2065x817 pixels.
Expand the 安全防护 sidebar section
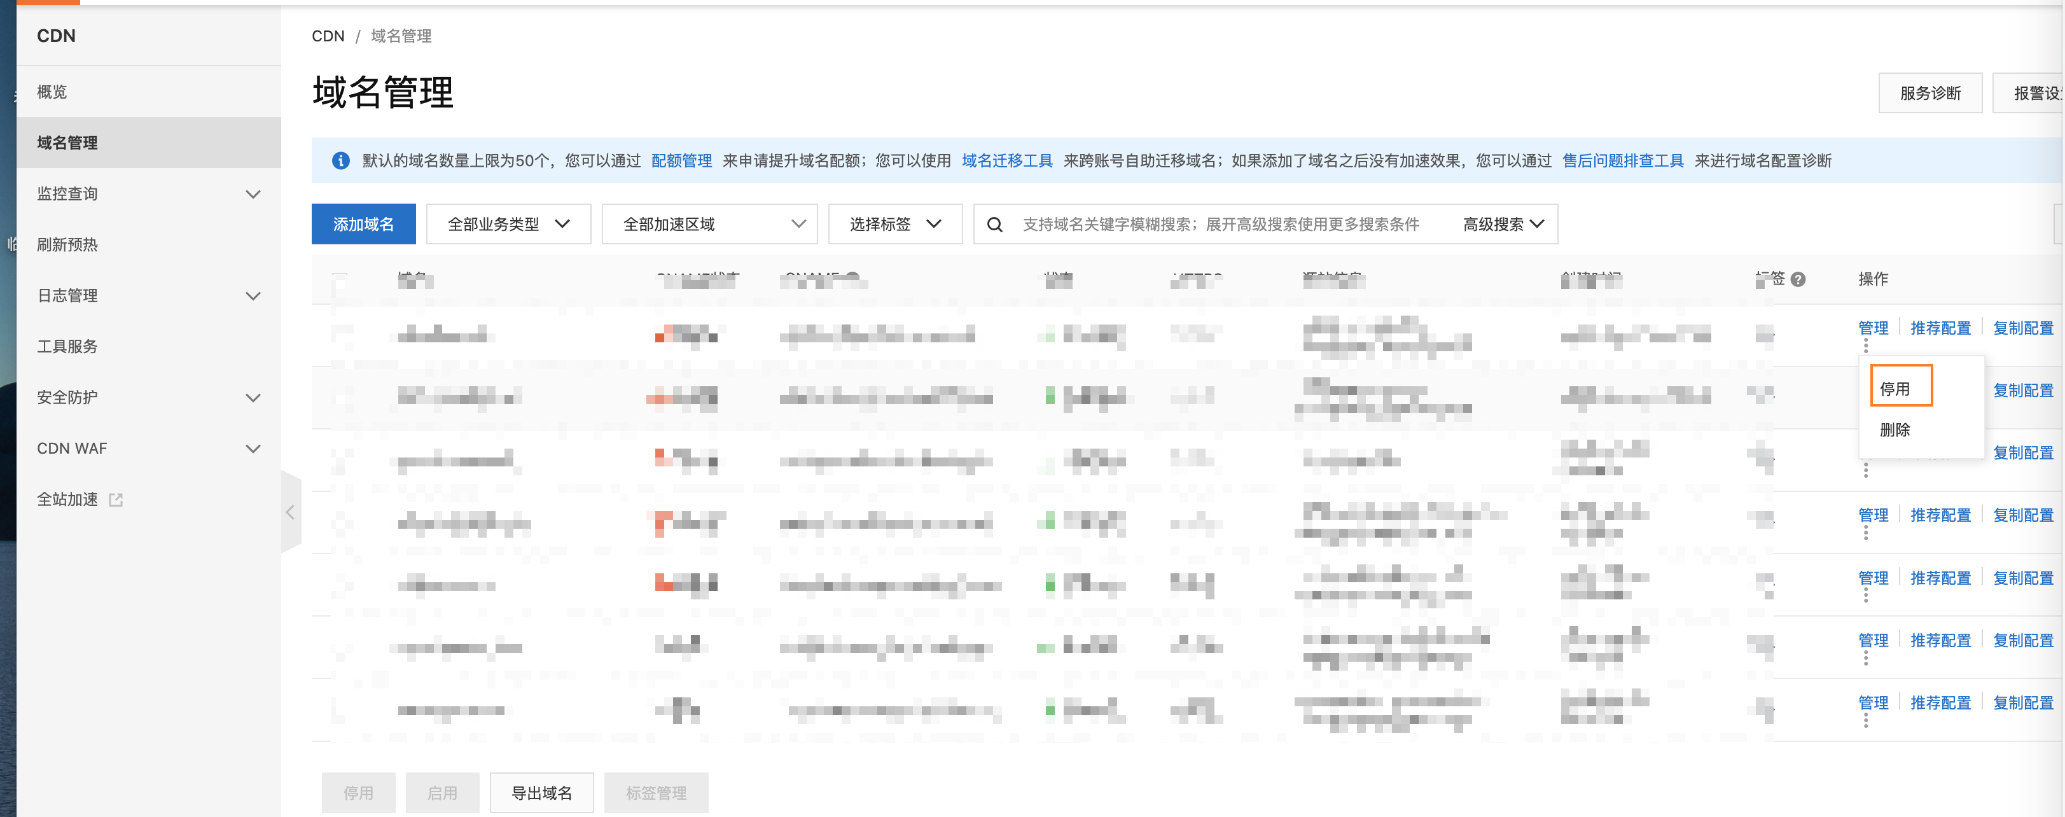pyautogui.click(x=253, y=398)
